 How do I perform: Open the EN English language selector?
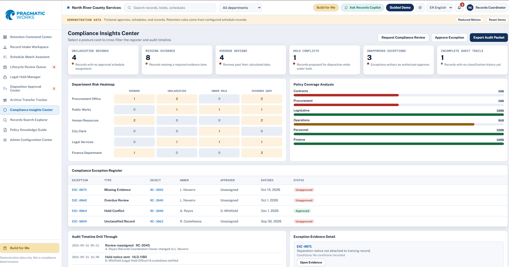tap(440, 8)
